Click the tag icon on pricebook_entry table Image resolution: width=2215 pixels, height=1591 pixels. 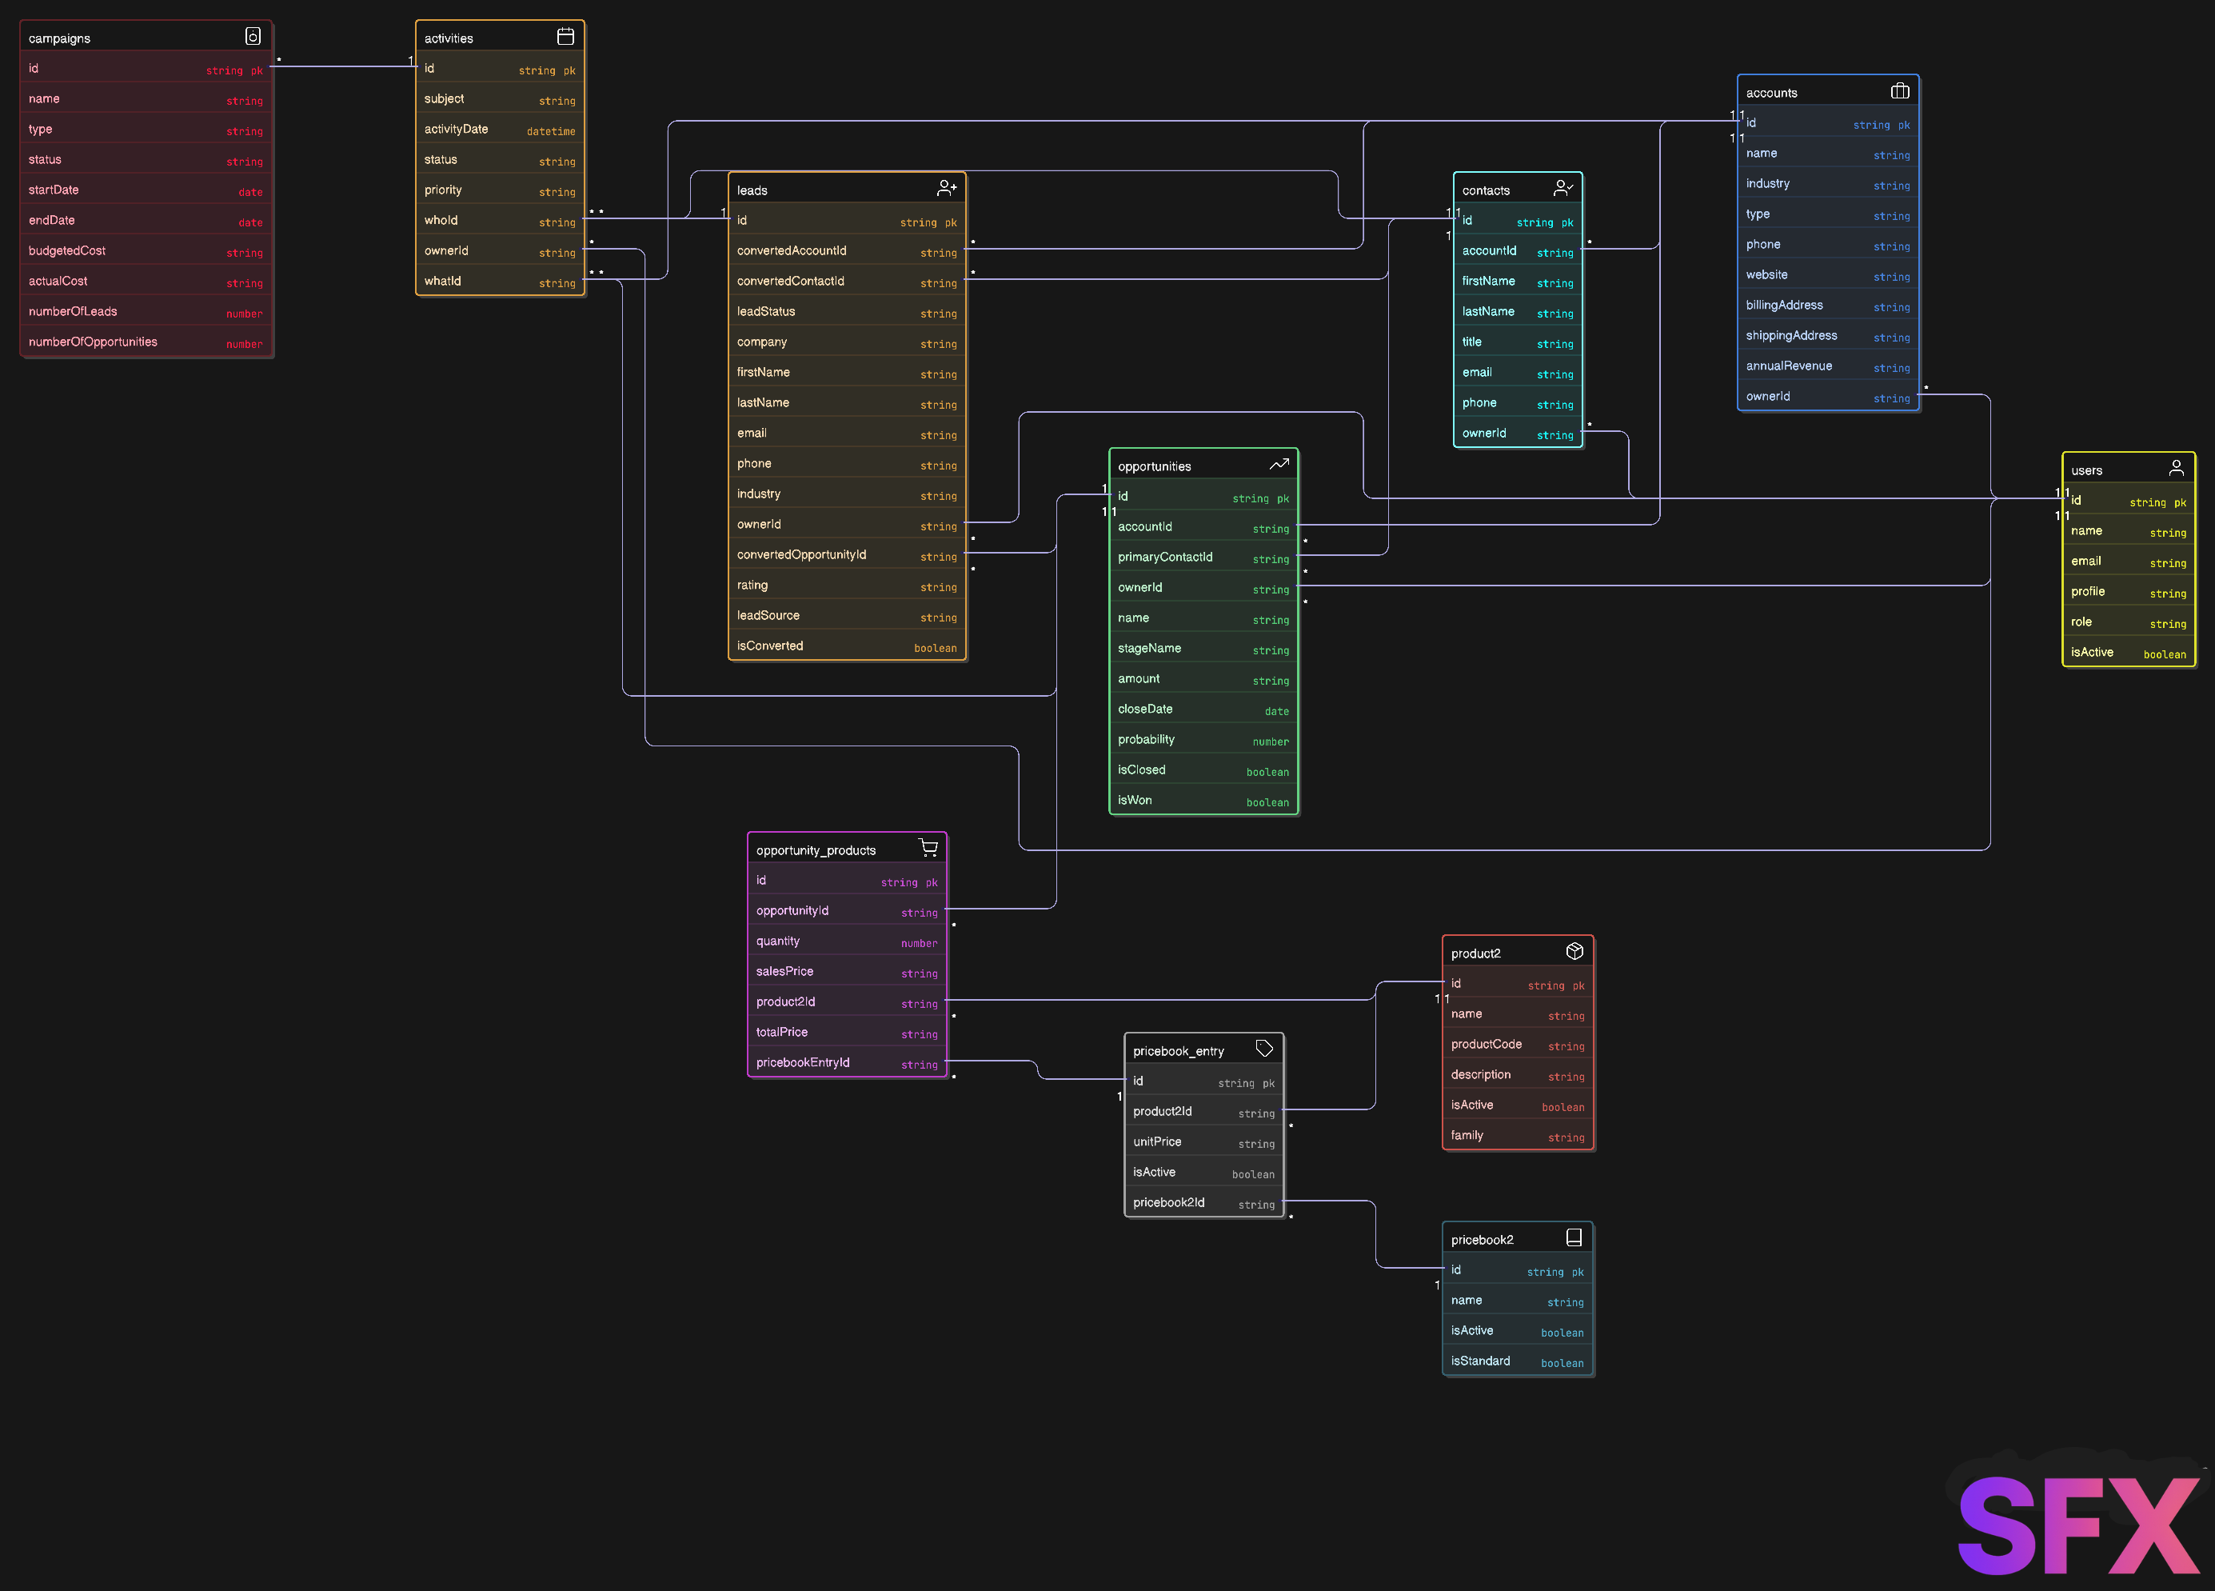(x=1263, y=1049)
